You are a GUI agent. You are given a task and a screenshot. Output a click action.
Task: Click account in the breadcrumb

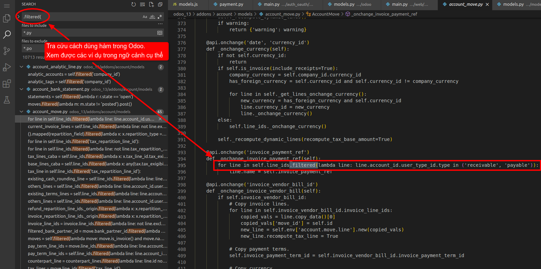click(x=224, y=14)
